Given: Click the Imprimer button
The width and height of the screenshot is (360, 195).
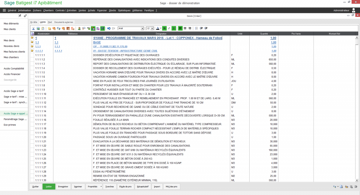Looking at the screenshot, I should (78, 187).
